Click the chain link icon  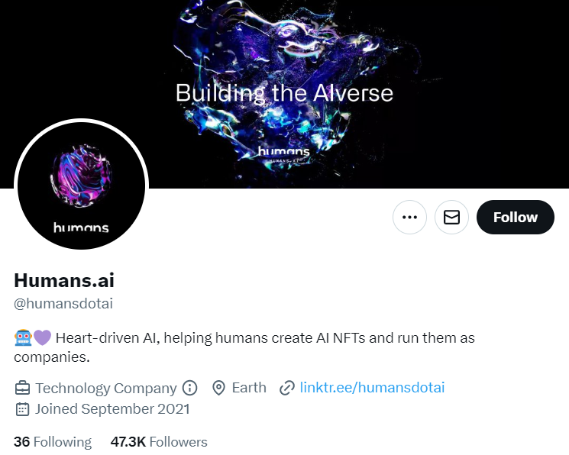[x=286, y=388]
